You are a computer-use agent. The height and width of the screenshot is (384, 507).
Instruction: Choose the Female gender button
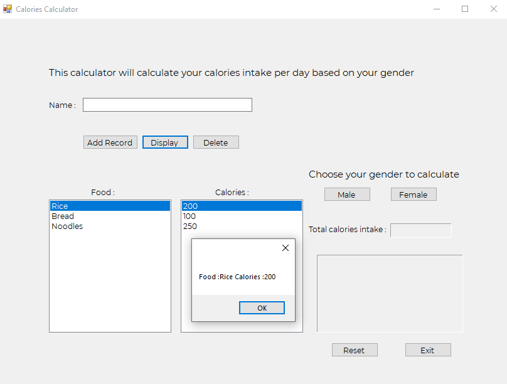coord(414,195)
